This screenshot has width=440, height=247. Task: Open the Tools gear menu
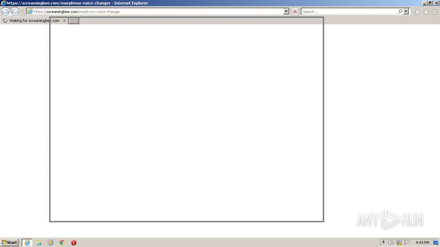click(x=434, y=12)
